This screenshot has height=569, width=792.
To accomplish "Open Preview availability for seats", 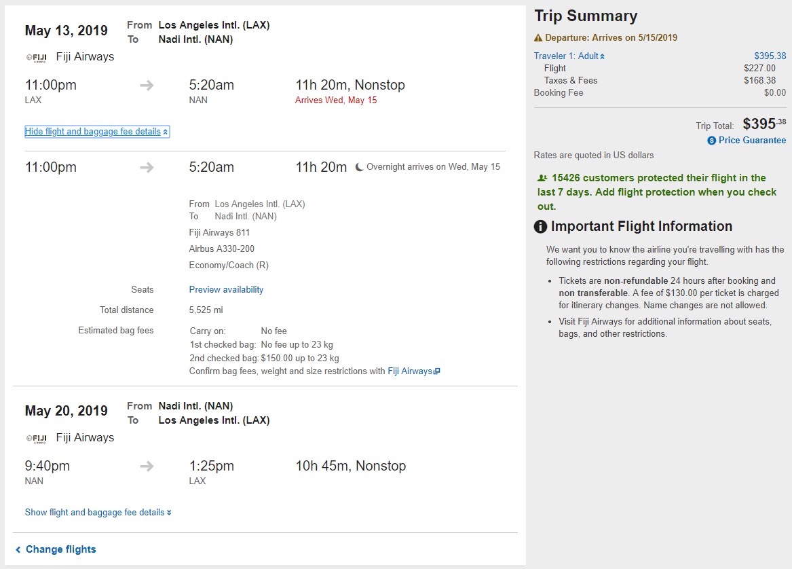I will pyautogui.click(x=226, y=290).
